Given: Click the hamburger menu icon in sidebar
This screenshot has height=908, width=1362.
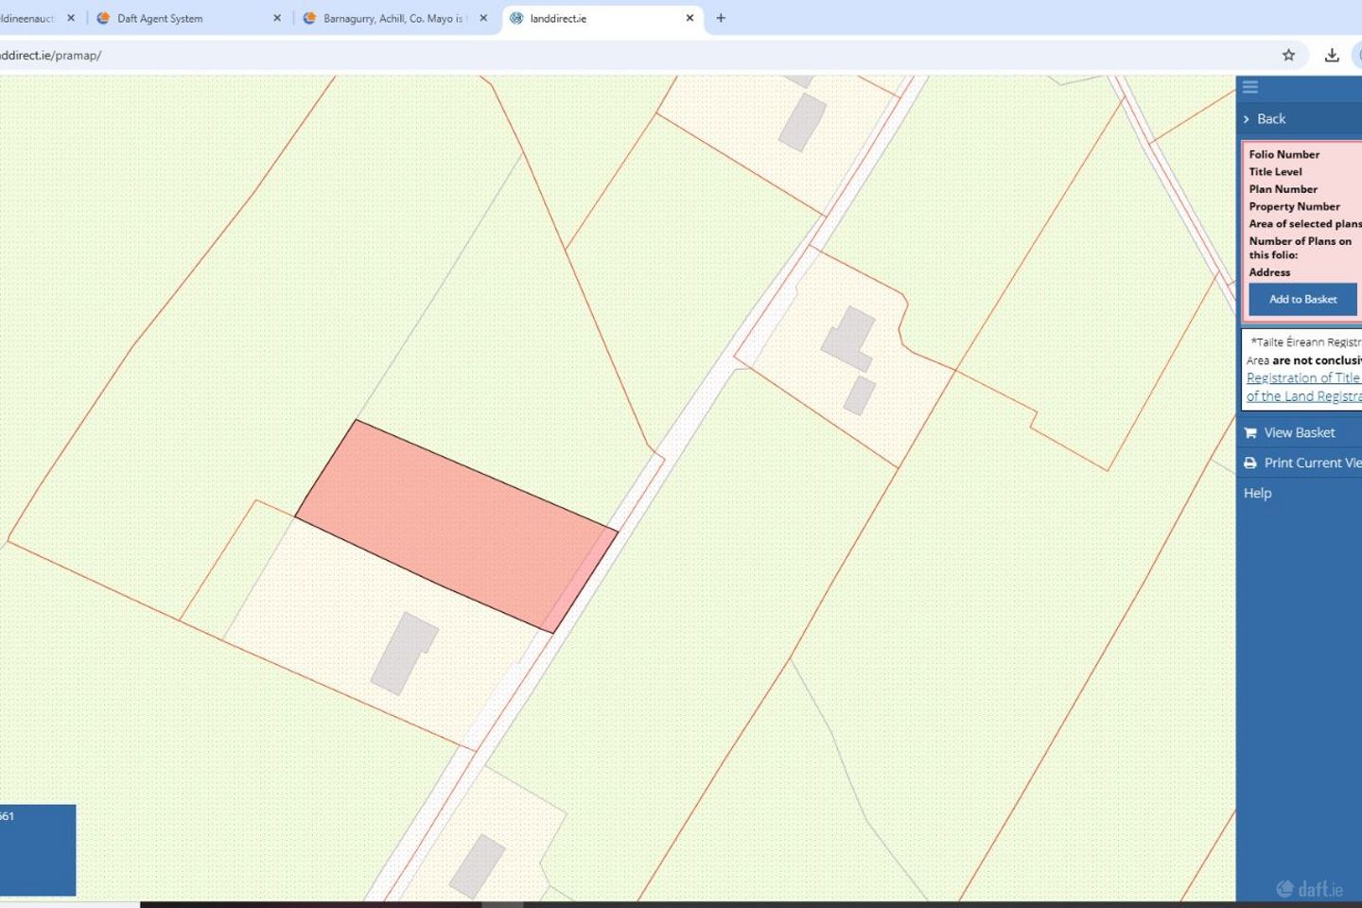Looking at the screenshot, I should coord(1249,87).
